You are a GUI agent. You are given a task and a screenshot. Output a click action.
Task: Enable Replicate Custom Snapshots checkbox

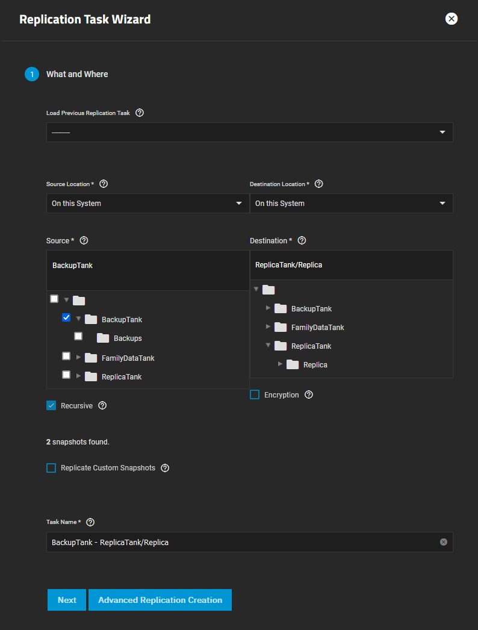point(51,468)
